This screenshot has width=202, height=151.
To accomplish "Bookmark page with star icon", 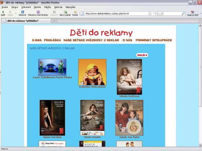I will pos(150,14).
